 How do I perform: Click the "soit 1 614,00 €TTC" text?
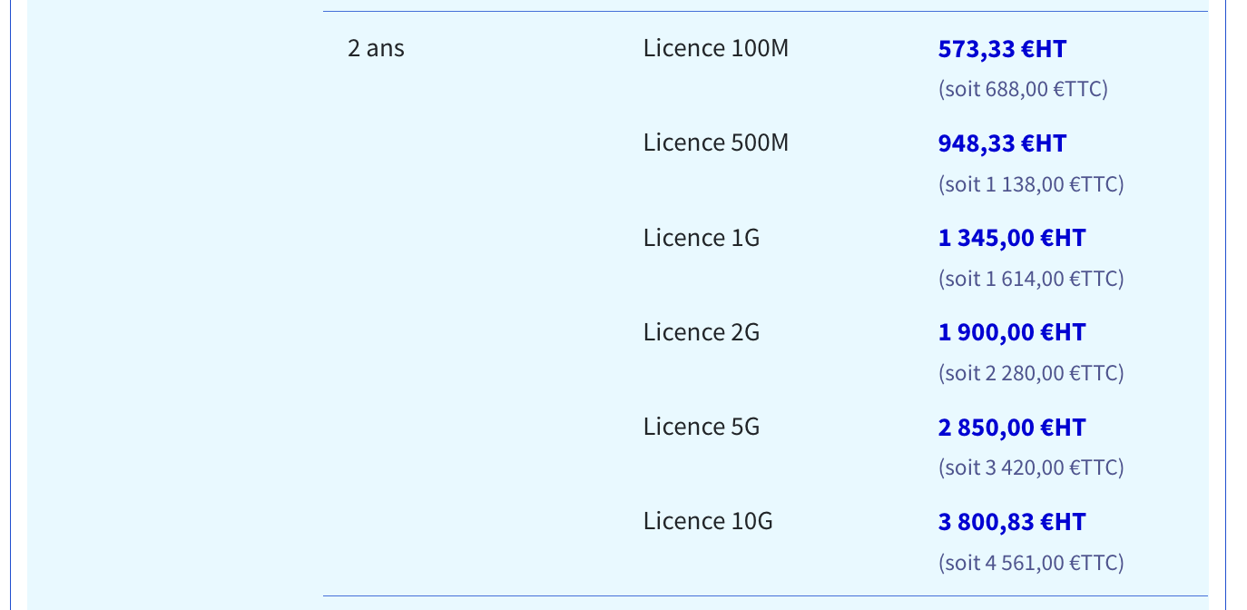[1031, 279]
